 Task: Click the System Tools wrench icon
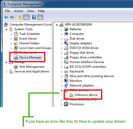(x=11, y=29)
